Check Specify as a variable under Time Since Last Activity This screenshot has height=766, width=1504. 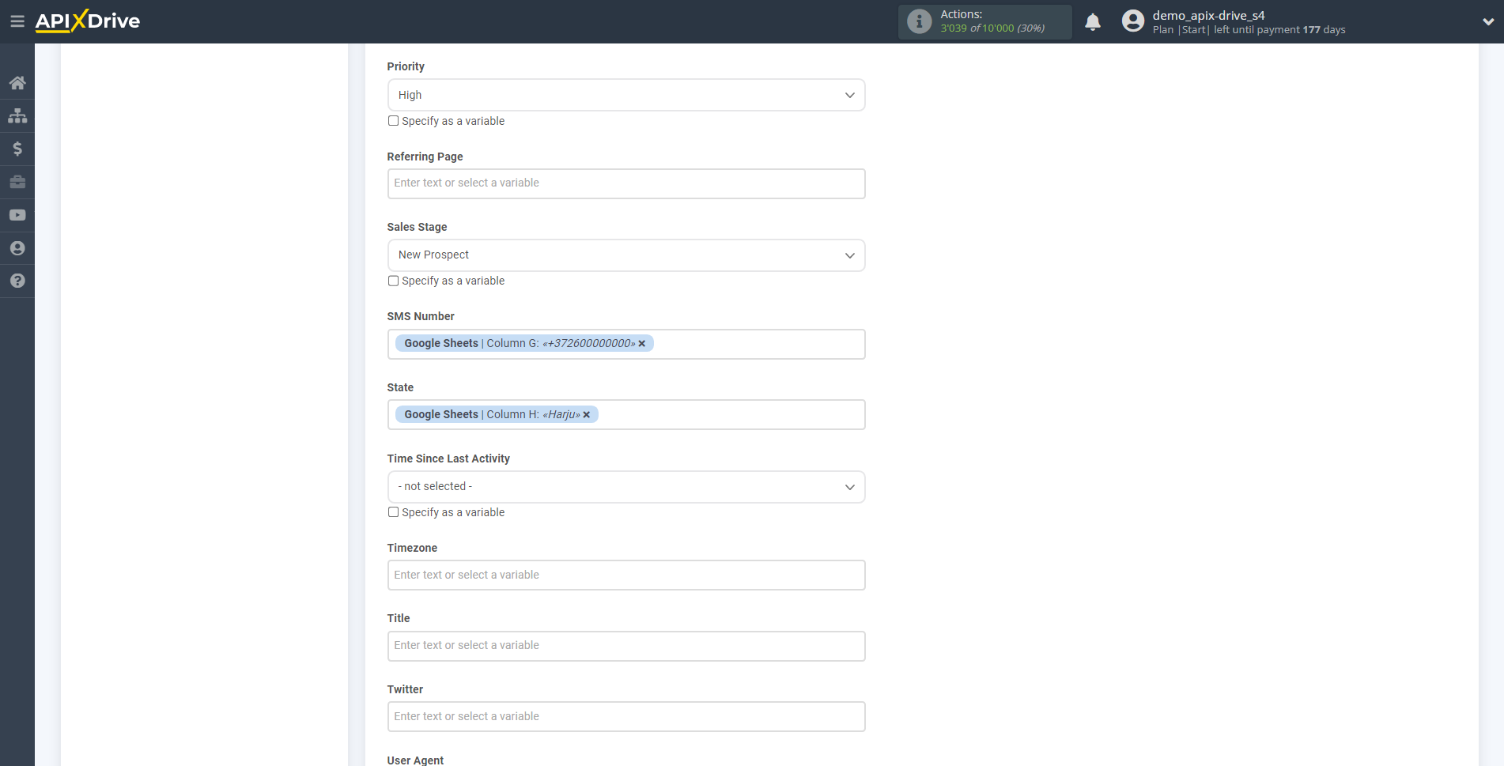point(393,512)
